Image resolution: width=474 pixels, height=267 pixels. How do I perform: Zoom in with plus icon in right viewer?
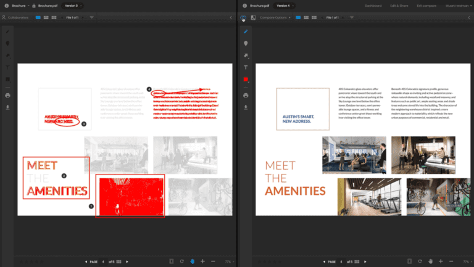point(440,261)
